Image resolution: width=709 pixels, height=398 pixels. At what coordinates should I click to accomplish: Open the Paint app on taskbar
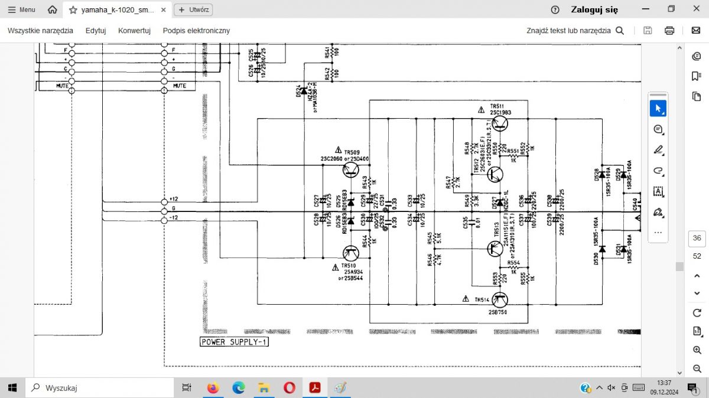341,387
